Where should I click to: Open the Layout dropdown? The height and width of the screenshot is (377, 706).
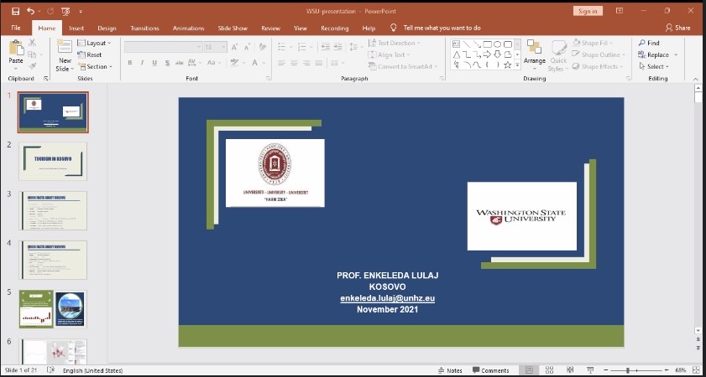(x=94, y=43)
